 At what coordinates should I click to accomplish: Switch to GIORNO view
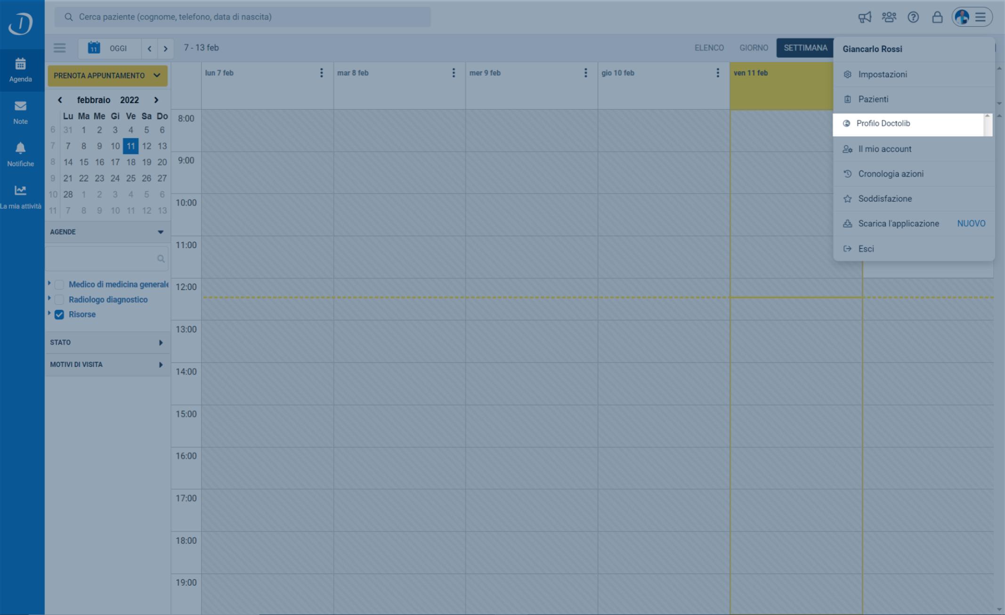tap(754, 48)
